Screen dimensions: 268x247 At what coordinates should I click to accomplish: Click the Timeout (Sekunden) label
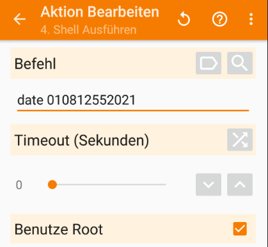click(x=82, y=140)
